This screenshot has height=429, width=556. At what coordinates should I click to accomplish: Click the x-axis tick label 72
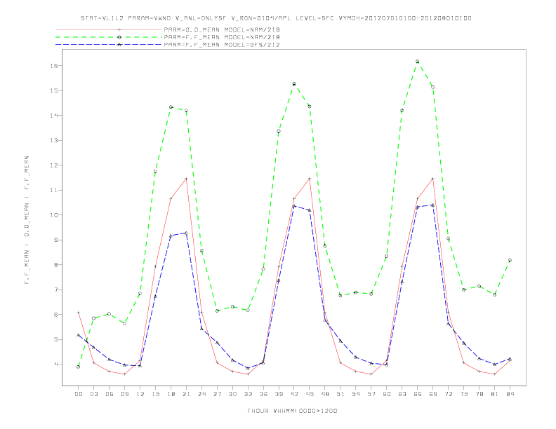click(x=448, y=394)
